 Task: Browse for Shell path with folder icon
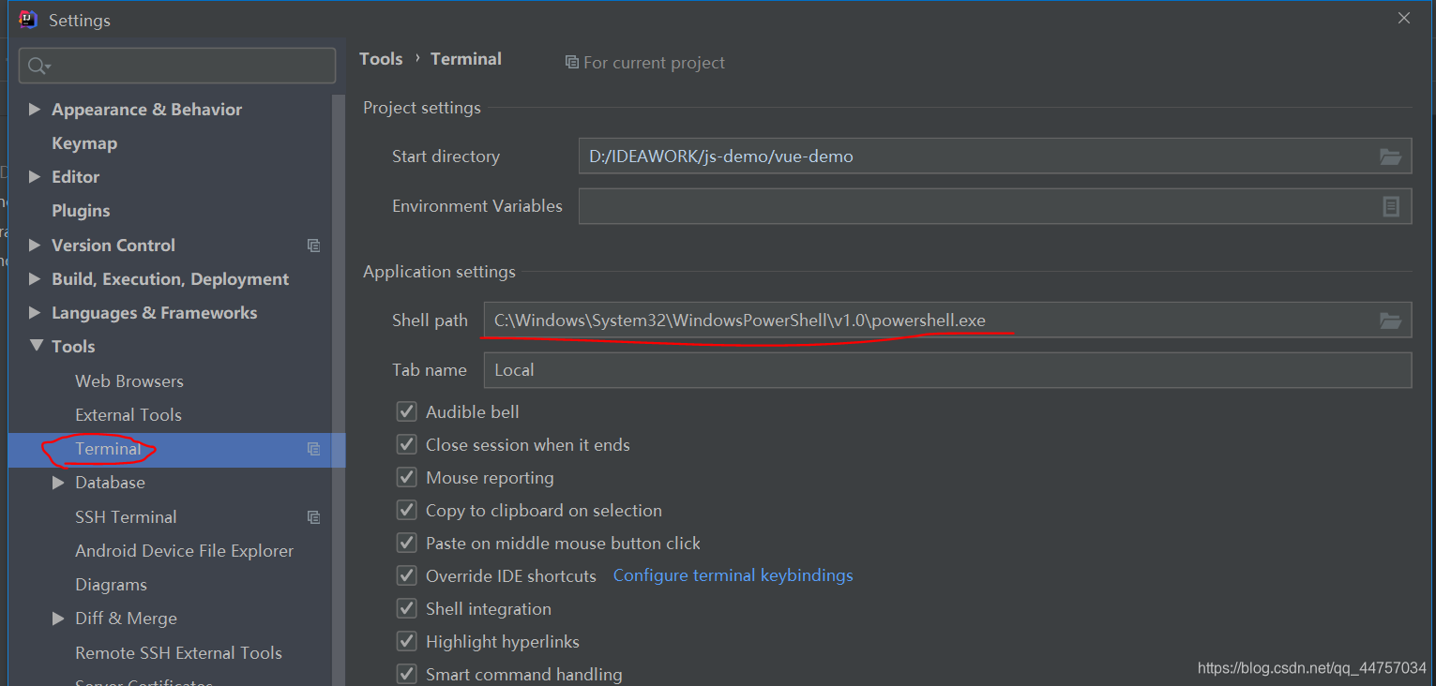[x=1390, y=321]
